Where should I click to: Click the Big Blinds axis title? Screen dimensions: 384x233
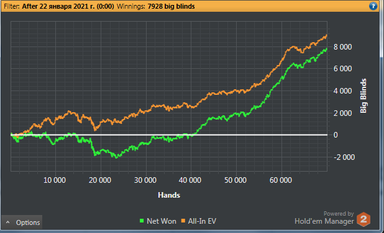point(363,95)
